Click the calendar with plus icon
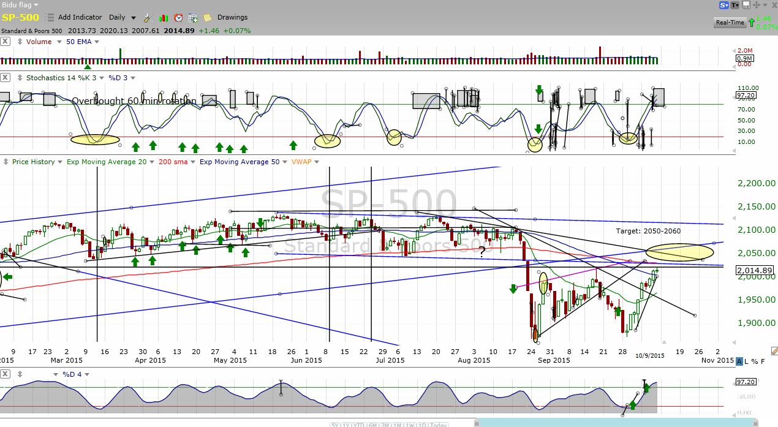Image resolution: width=778 pixels, height=427 pixels. [193, 18]
